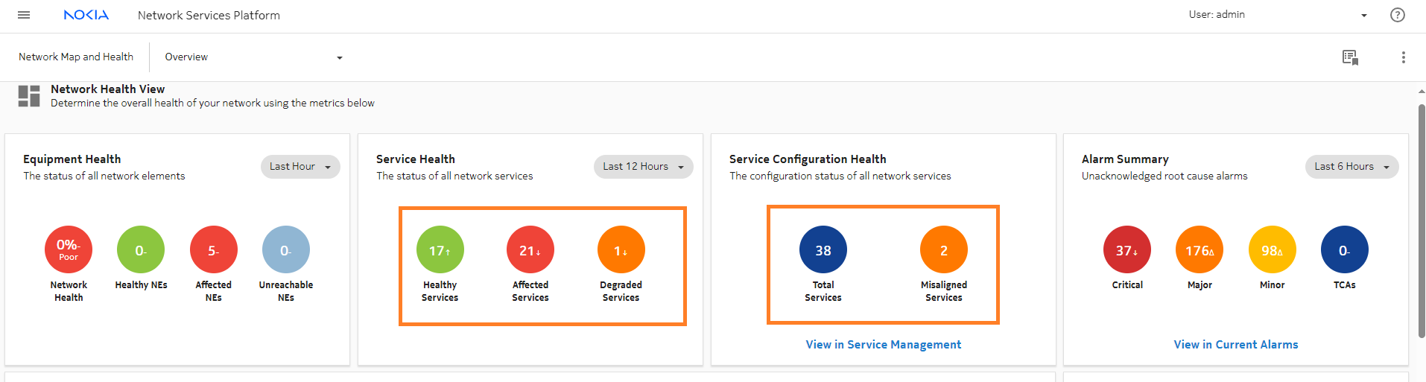Open the help question mark icon
The height and width of the screenshot is (382, 1426).
tap(1397, 15)
